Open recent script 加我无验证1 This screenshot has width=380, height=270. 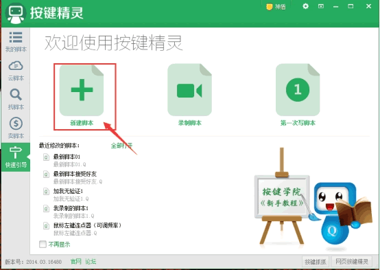[68, 191]
